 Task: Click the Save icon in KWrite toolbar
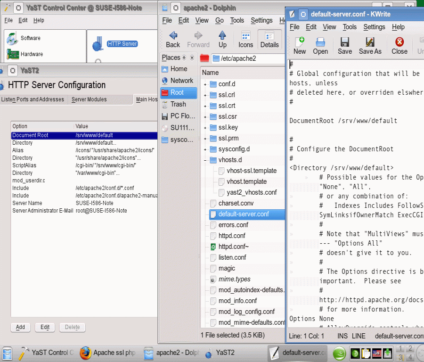(345, 46)
